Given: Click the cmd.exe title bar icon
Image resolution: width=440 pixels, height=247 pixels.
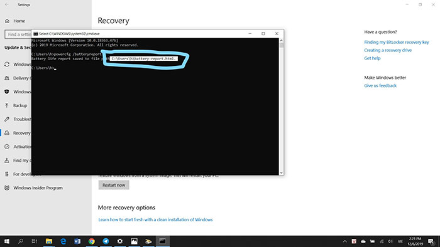Looking at the screenshot, I should coord(36,34).
